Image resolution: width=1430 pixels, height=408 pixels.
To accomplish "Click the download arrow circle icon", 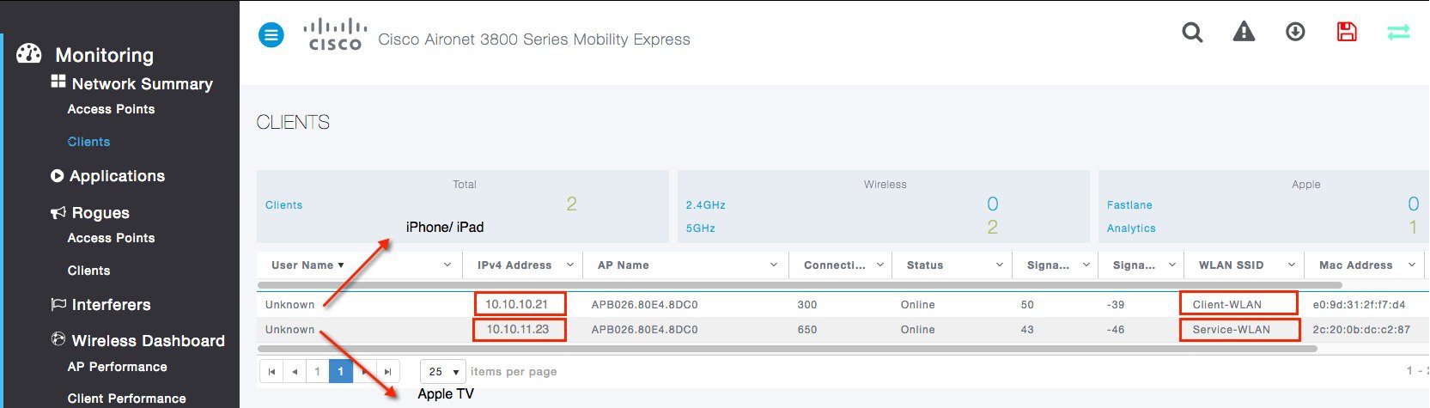I will coord(1295,33).
